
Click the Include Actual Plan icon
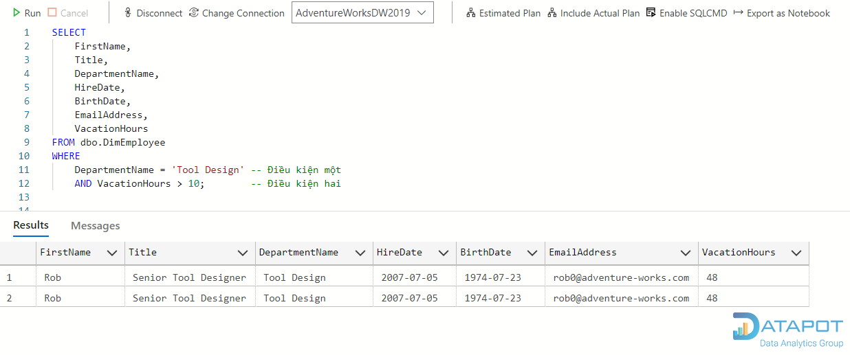click(x=552, y=12)
